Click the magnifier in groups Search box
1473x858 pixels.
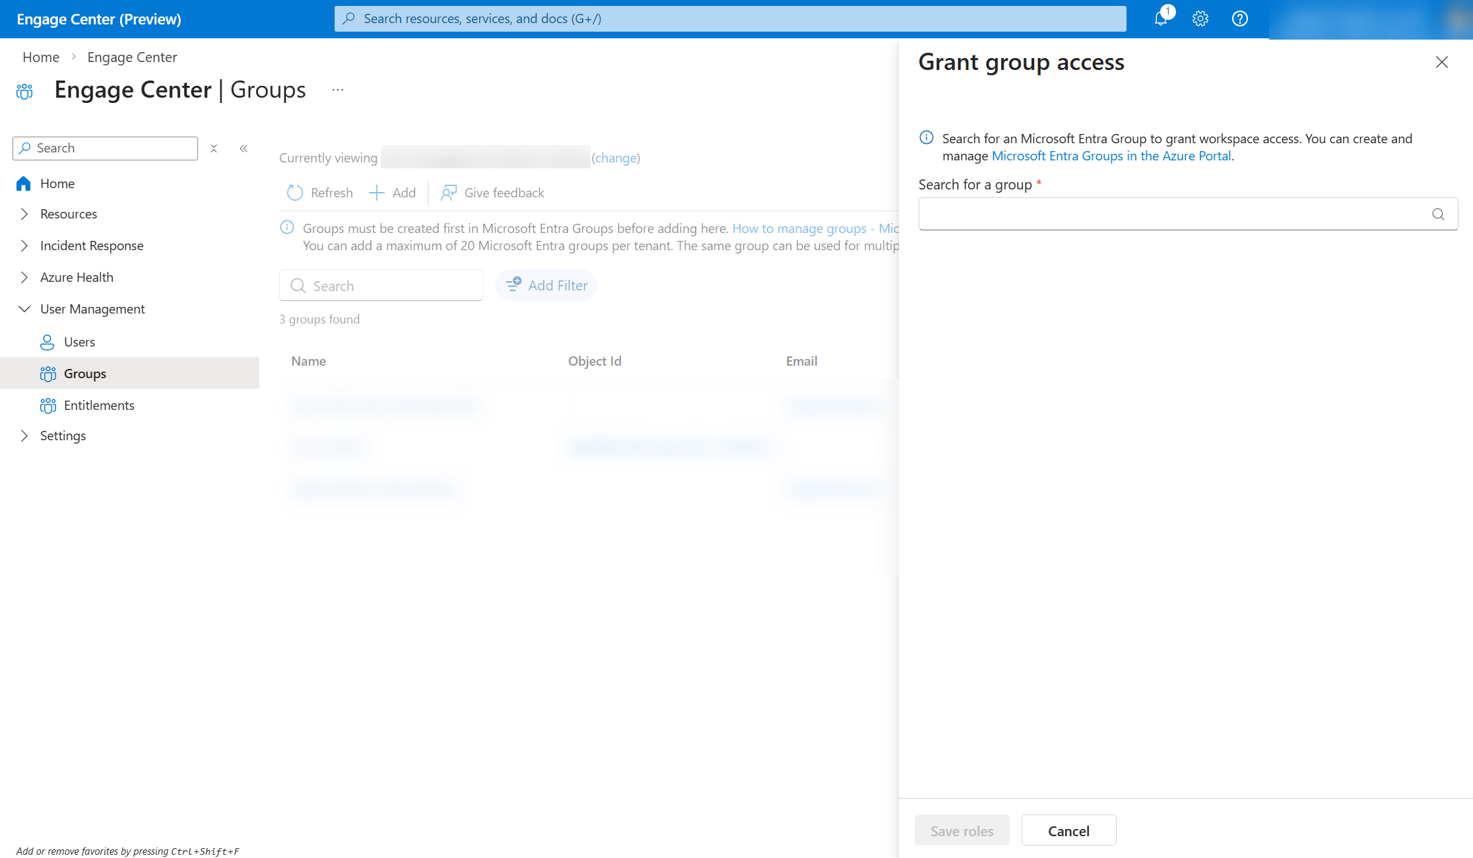tap(298, 285)
